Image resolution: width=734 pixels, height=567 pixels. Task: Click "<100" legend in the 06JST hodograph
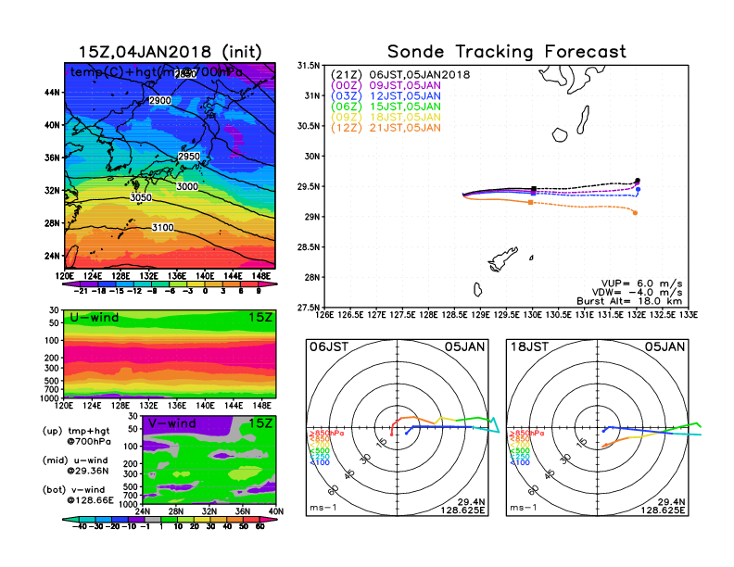320,462
